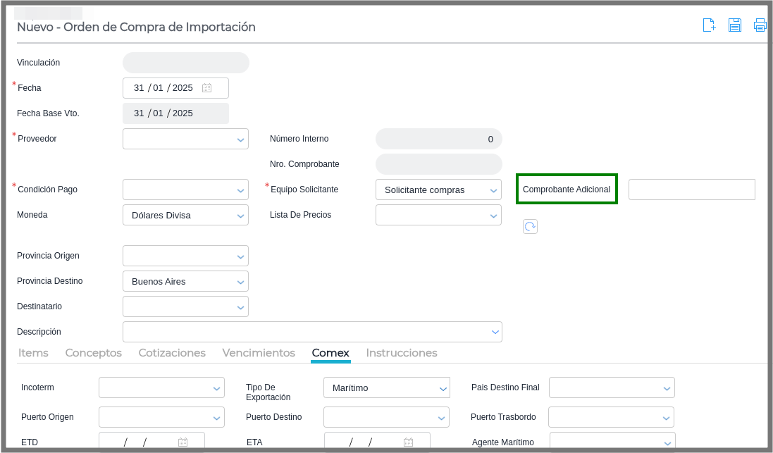
Task: Open the Fecha calendar picker icon
Action: [206, 88]
